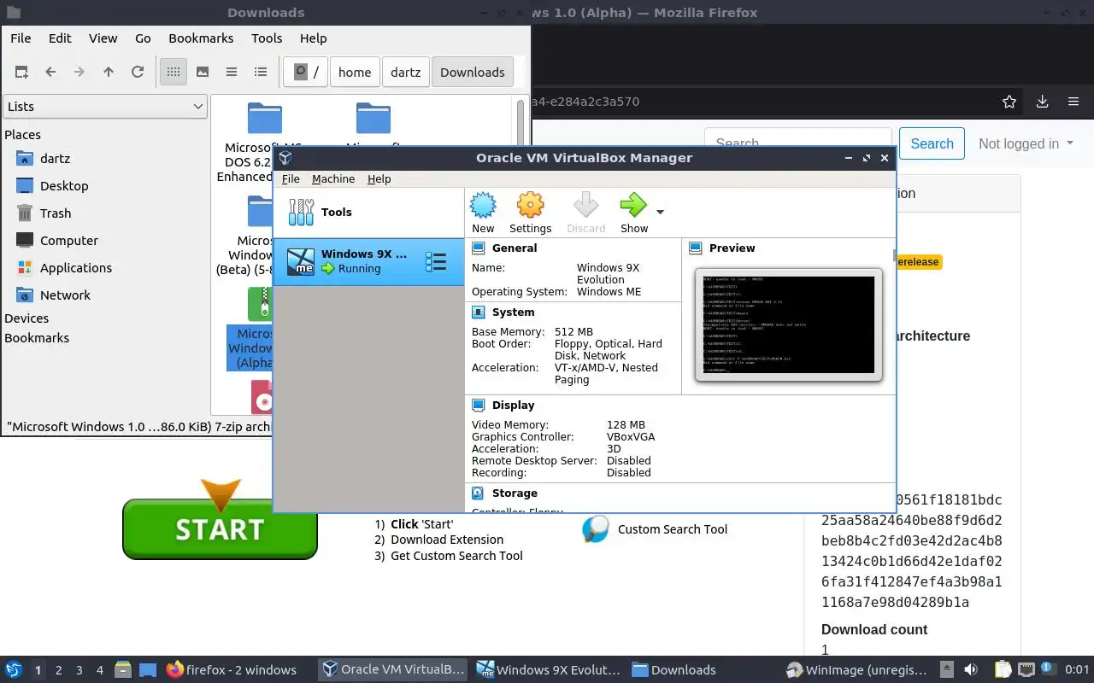Click root path button in location bar
The height and width of the screenshot is (683, 1094).
(x=306, y=73)
